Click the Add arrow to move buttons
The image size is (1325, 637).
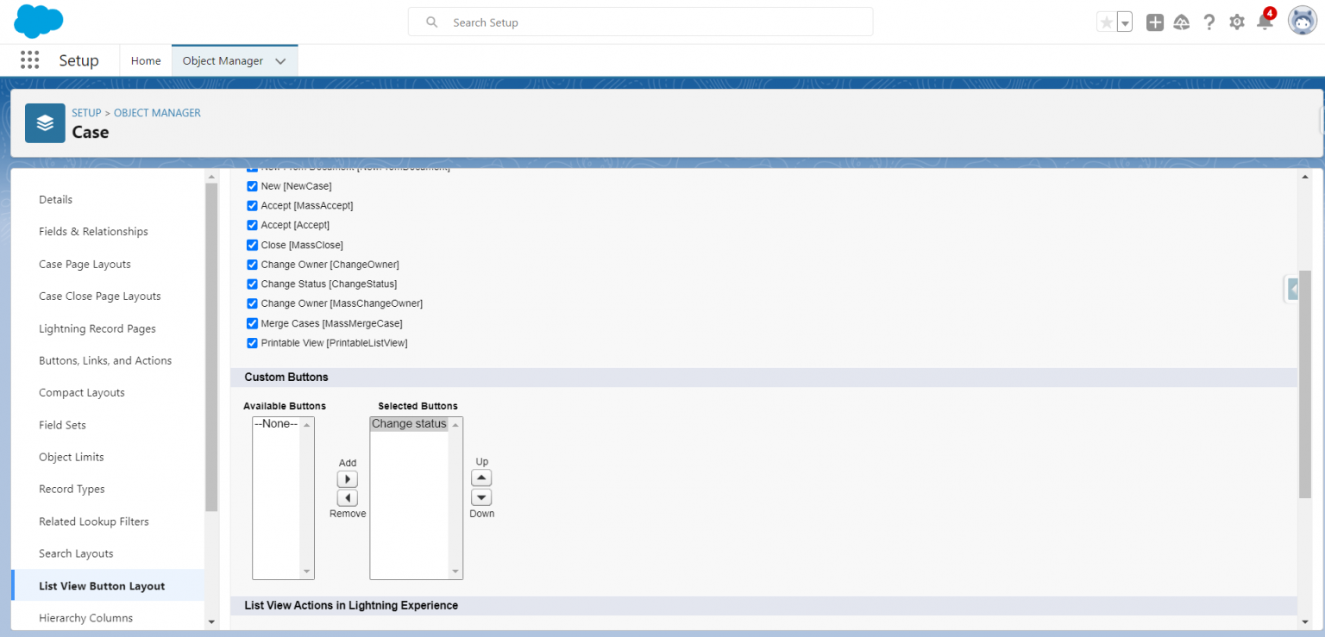[x=348, y=478]
